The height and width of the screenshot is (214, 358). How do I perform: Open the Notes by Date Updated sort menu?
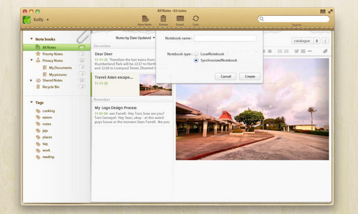(x=135, y=38)
